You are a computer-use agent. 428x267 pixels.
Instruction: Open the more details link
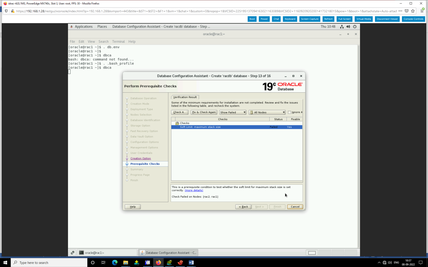(194, 190)
